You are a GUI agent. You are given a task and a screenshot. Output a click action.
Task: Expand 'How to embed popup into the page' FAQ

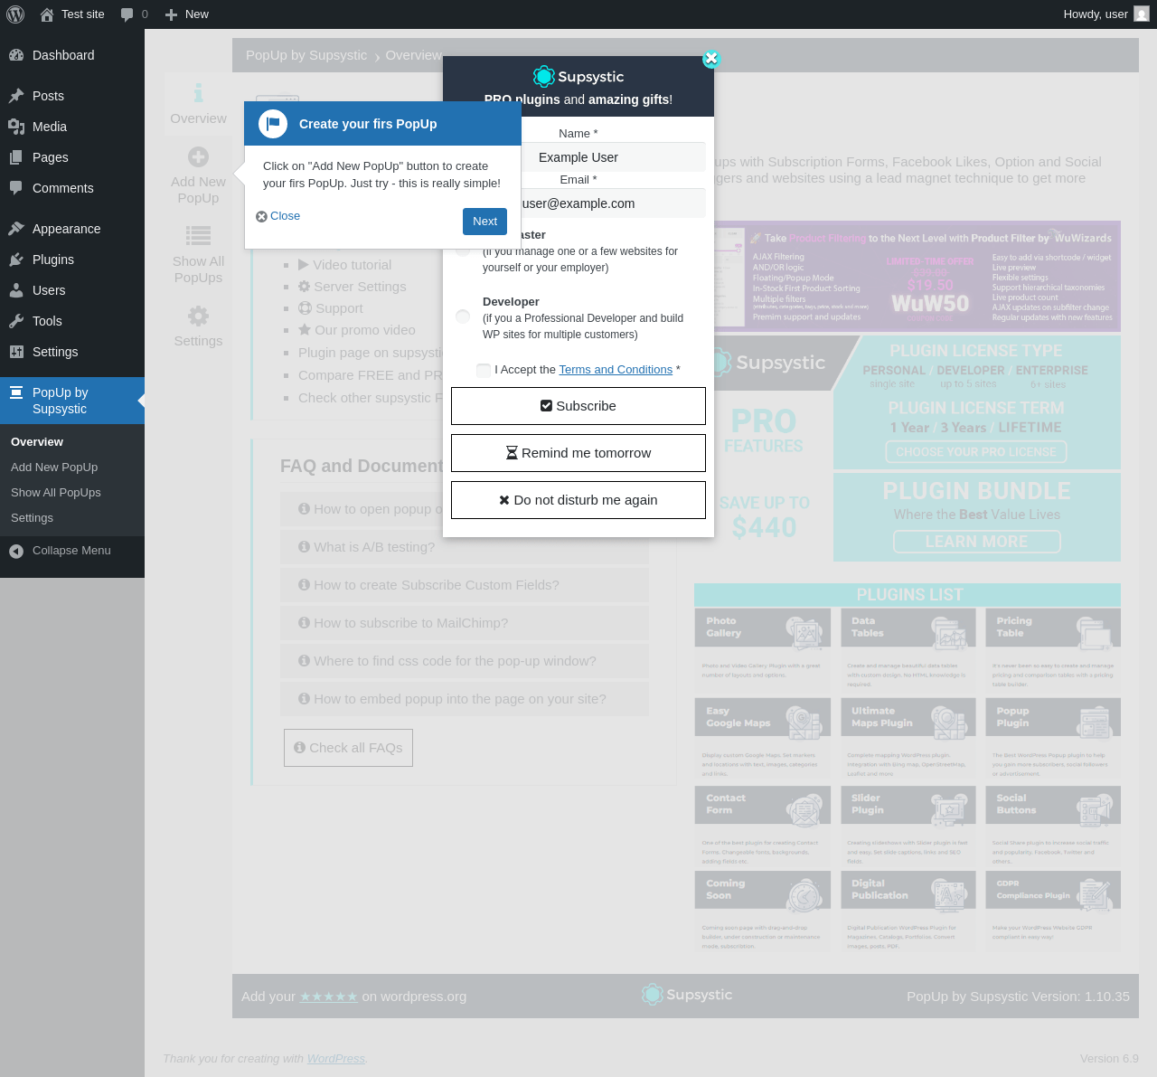click(x=465, y=699)
